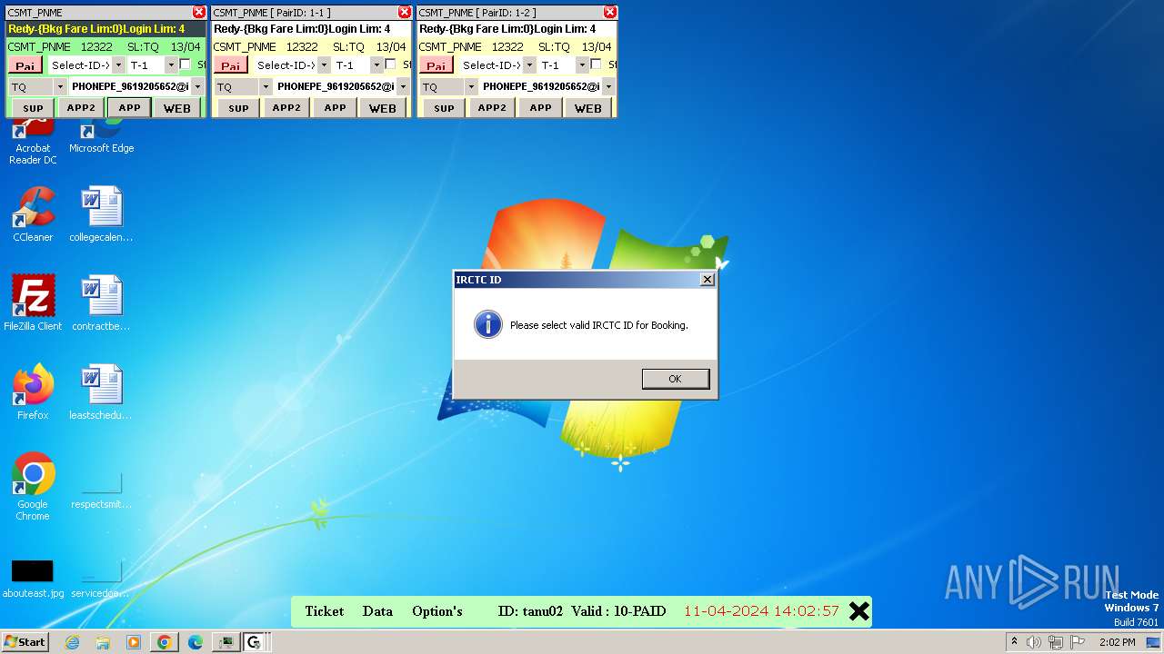1164x654 pixels.
Task: Select servicedoa... desktop file
Action: point(101,577)
